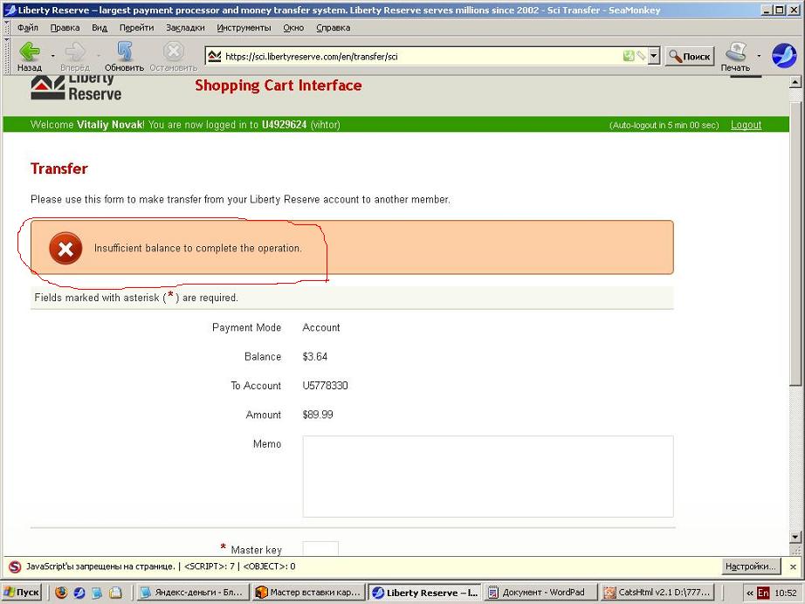Click inside the Memo text area
The width and height of the screenshot is (805, 604).
pos(488,477)
